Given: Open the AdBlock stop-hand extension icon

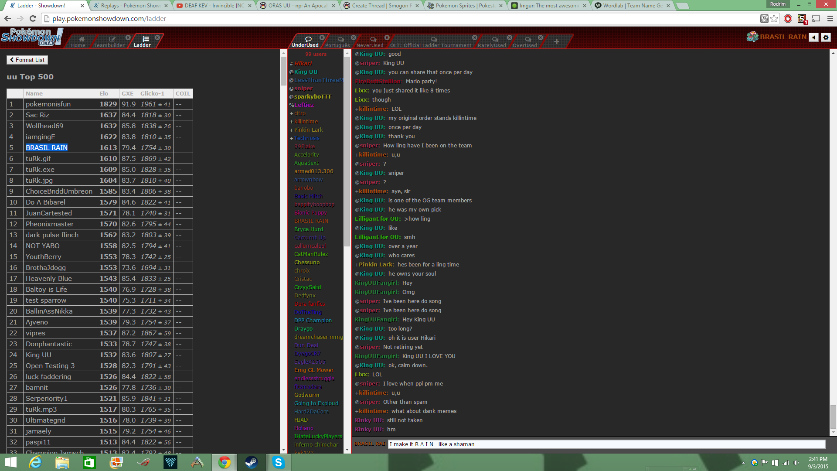Looking at the screenshot, I should point(788,18).
